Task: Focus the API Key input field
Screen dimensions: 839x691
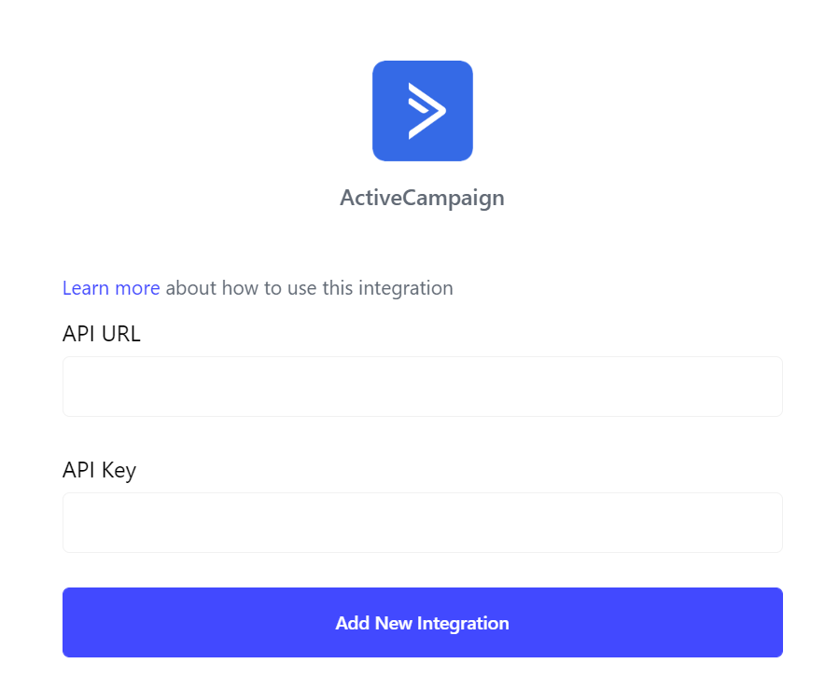Action: coord(422,522)
